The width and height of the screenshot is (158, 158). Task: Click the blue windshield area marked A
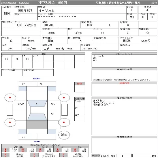(x=37, y=103)
